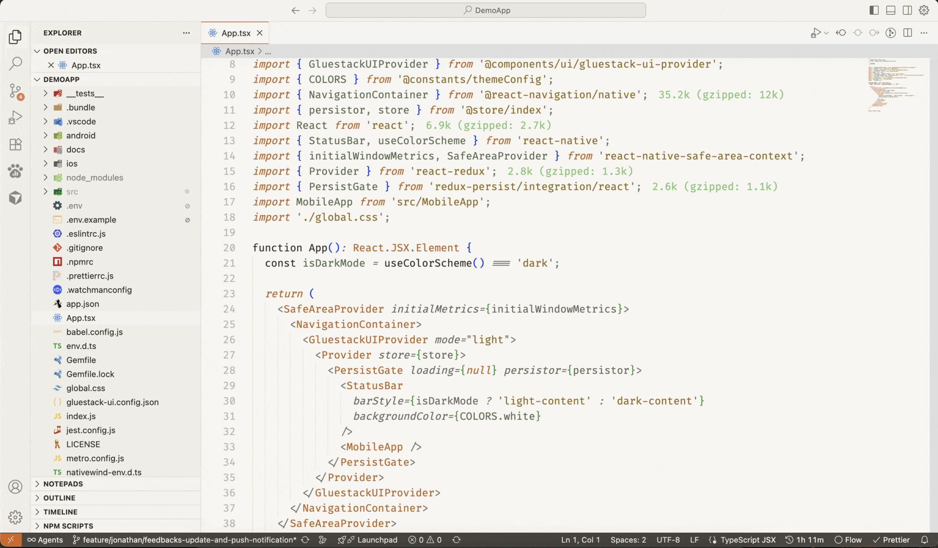
Task: Open the editor More Actions menu
Action: [925, 33]
